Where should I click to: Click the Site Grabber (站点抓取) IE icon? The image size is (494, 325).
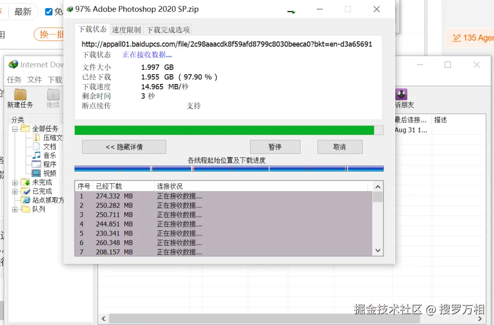[x=26, y=199]
